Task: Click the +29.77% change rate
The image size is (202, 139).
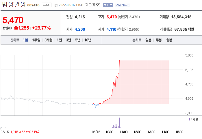Action: [x=41, y=28]
